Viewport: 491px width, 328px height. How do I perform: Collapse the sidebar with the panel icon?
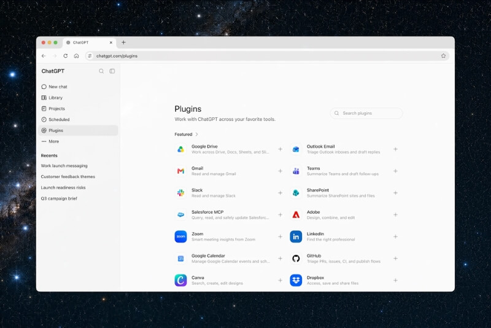(x=112, y=71)
